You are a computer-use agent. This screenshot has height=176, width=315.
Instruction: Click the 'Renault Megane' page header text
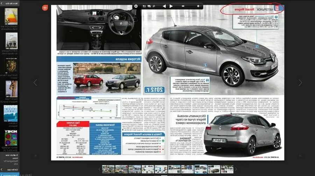(x=244, y=9)
